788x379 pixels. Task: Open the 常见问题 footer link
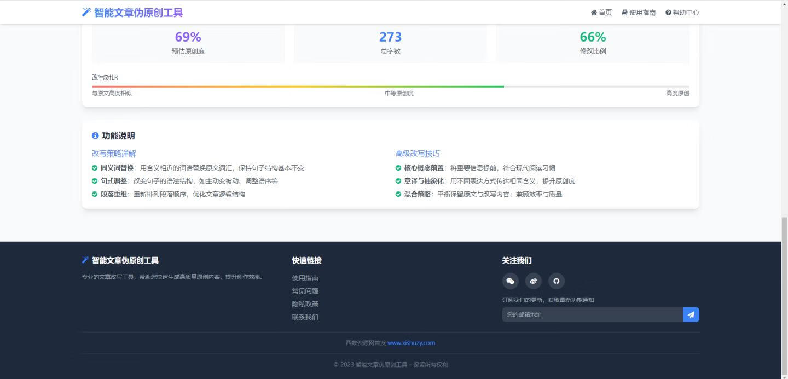[305, 290]
